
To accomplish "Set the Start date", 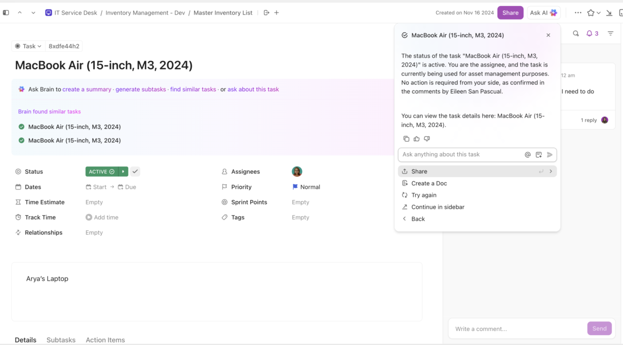I will (x=96, y=187).
